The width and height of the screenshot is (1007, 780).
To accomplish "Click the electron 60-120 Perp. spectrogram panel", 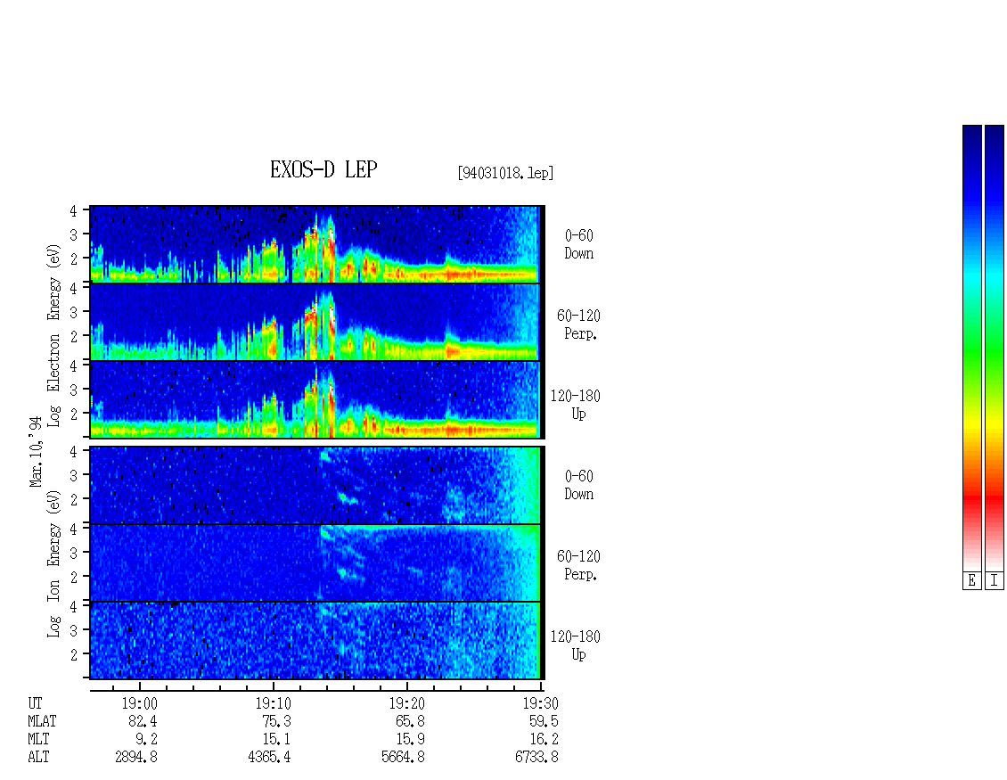I will coord(315,322).
